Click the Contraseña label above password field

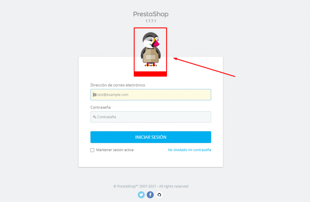100,107
